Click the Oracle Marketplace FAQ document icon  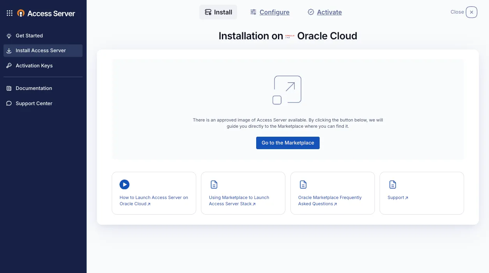303,185
